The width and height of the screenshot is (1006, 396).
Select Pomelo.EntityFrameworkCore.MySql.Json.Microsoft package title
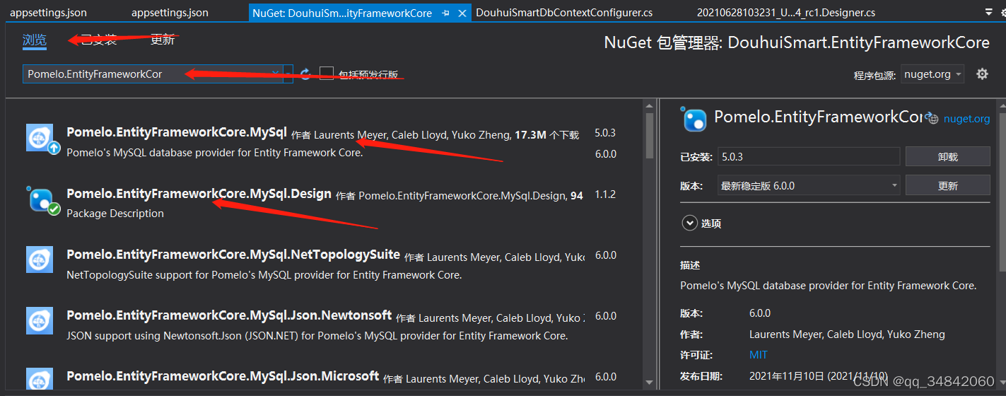223,376
